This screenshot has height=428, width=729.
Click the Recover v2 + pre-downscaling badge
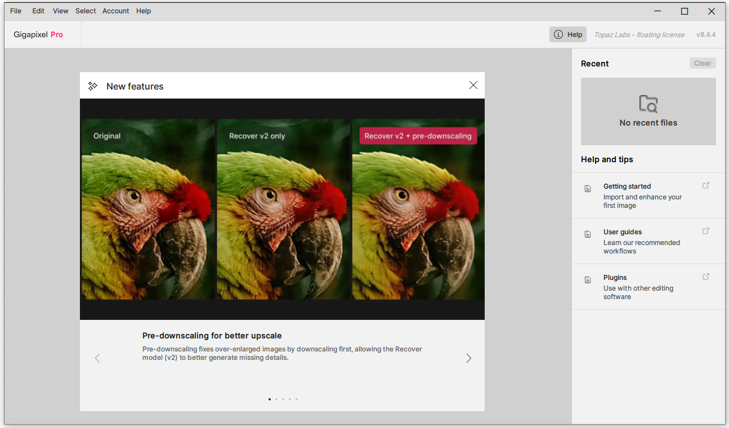[x=418, y=136]
